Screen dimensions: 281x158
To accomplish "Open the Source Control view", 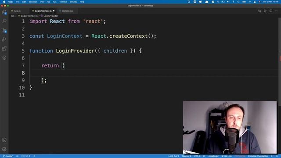I will point(4,30).
